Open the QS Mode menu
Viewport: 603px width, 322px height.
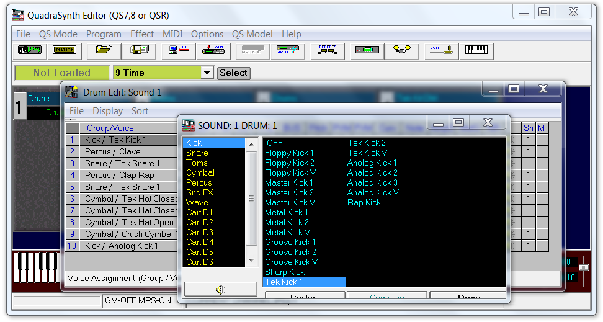point(58,34)
